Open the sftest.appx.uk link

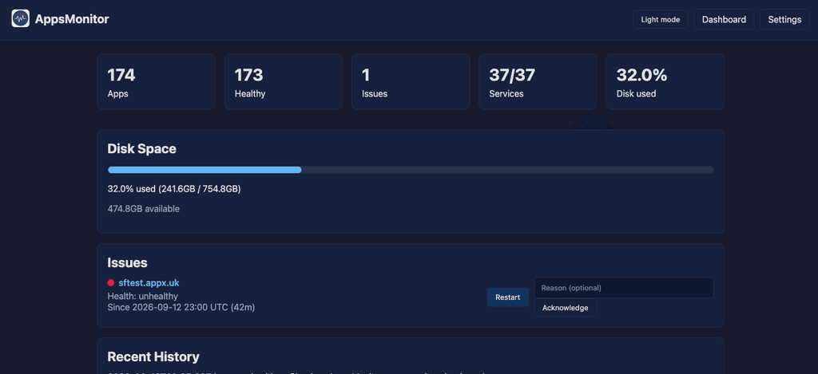pos(149,283)
